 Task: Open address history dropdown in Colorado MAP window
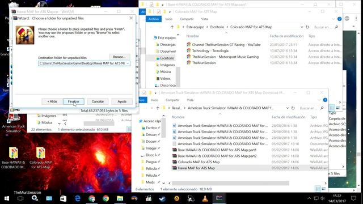pos(302,27)
